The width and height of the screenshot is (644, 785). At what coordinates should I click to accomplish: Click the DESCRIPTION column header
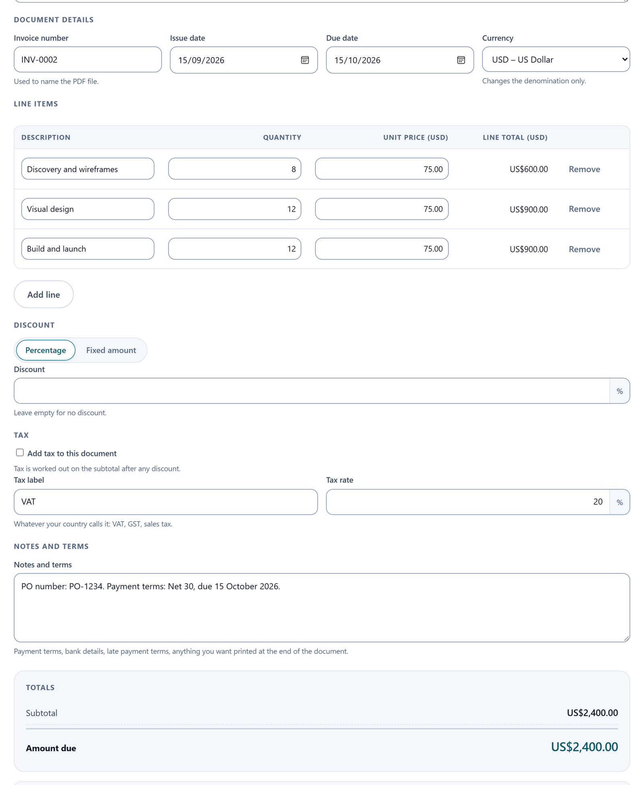coord(46,137)
